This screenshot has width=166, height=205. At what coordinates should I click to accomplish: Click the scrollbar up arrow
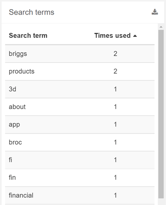click(x=161, y=27)
